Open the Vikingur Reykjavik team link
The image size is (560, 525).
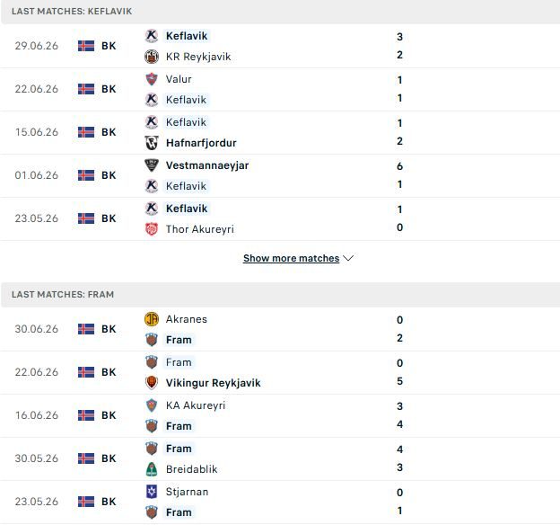214,383
